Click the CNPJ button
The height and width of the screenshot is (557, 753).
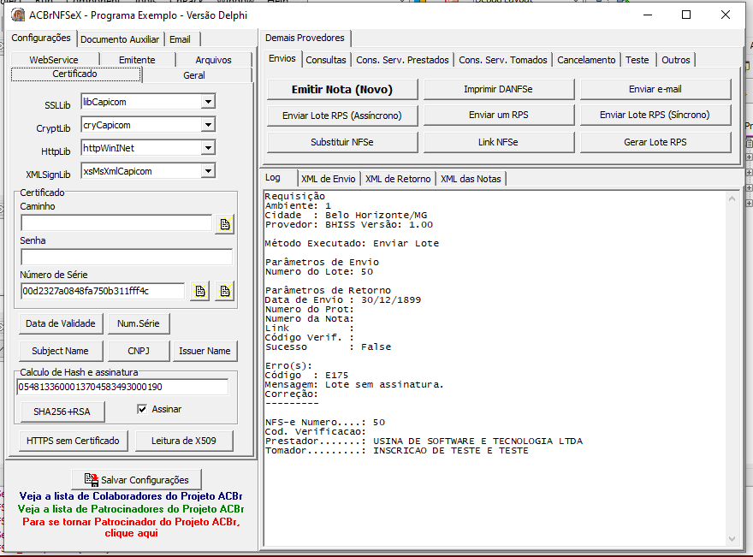tap(139, 351)
